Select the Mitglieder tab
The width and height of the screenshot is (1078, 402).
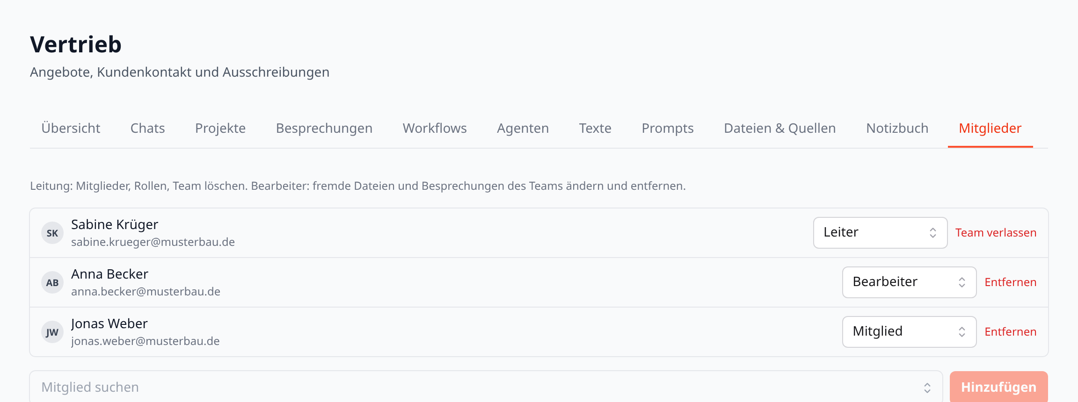pyautogui.click(x=990, y=128)
